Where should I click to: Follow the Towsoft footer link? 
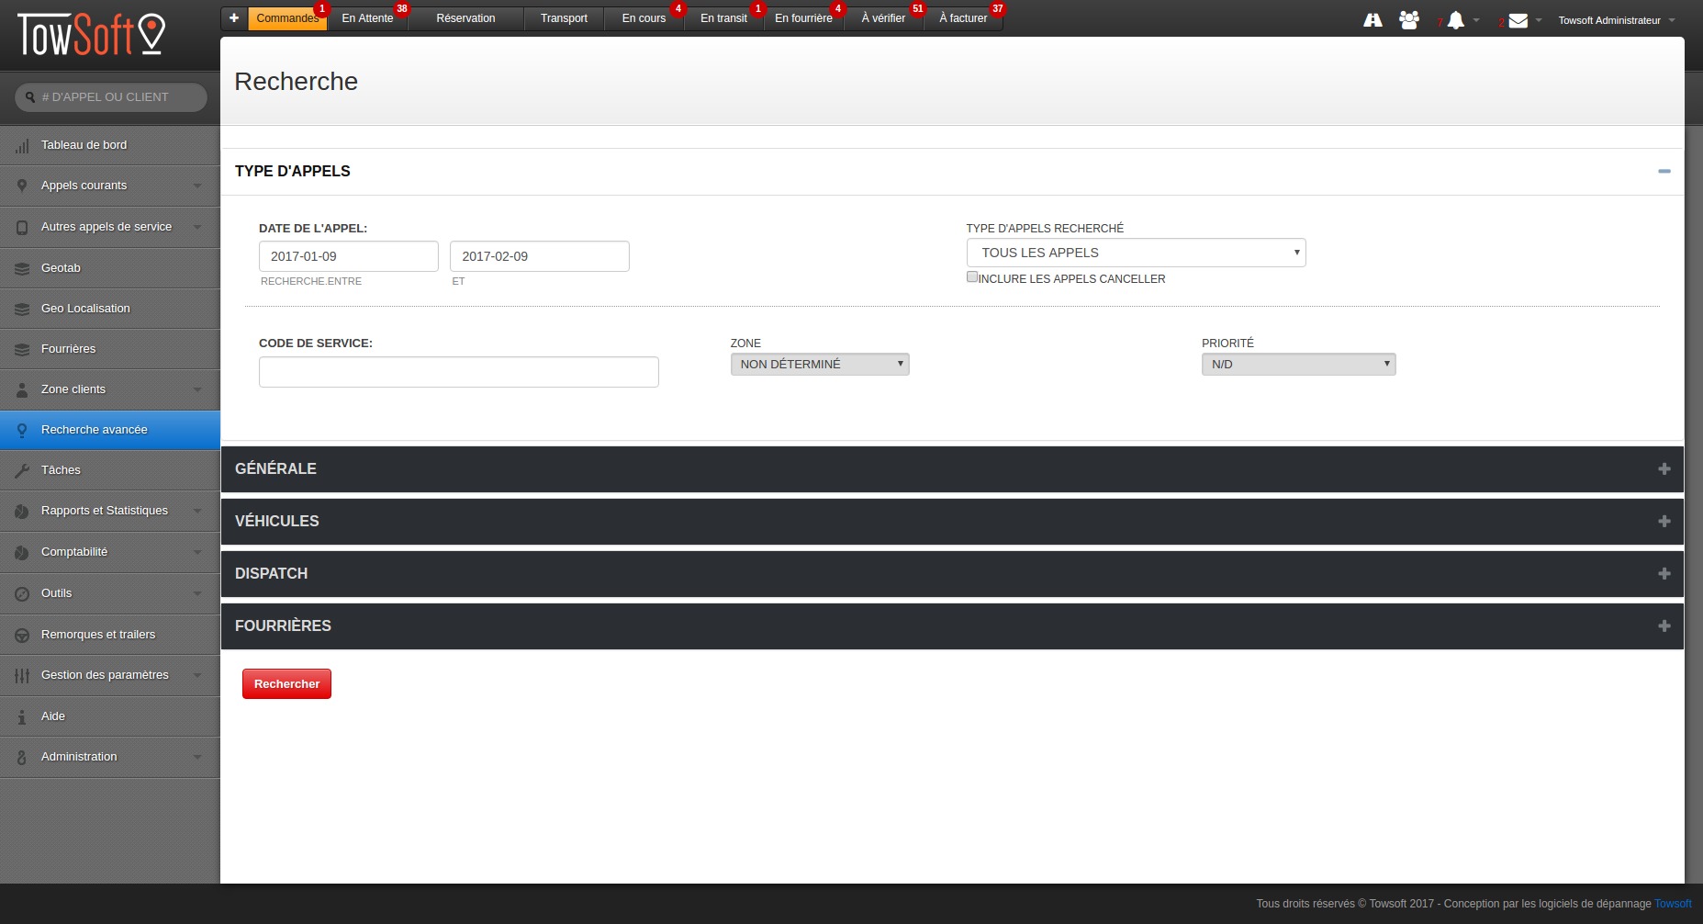tap(1673, 904)
